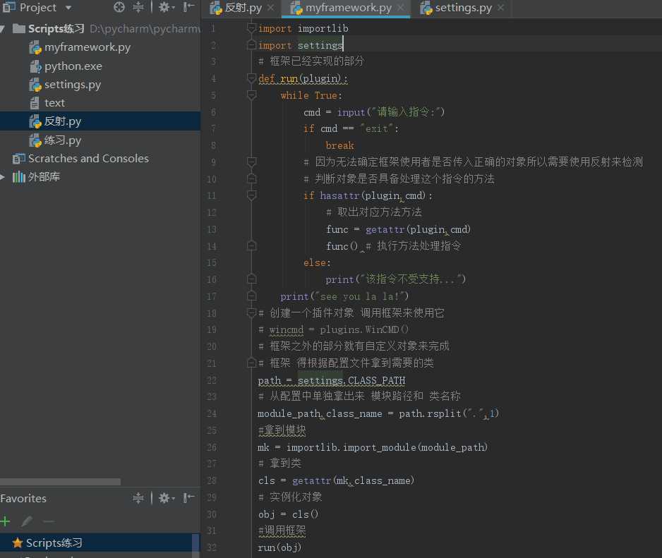Switch to the 反射.py editor tab
This screenshot has height=558, width=662.
[x=243, y=8]
